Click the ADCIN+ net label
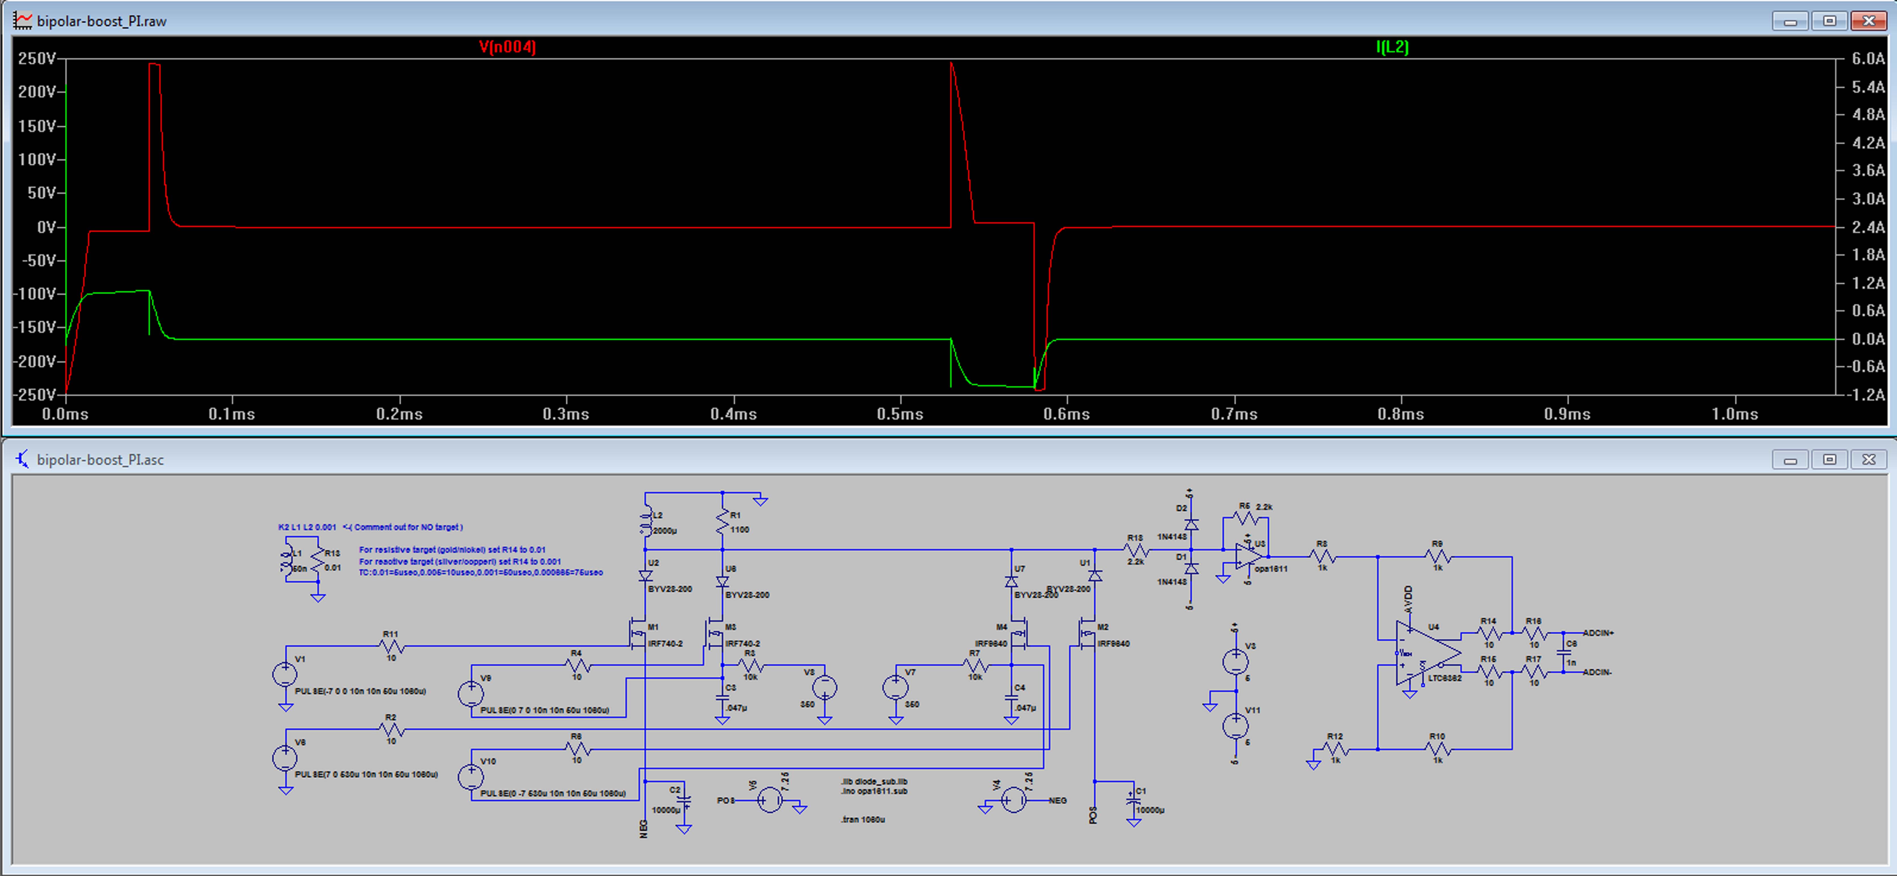The height and width of the screenshot is (876, 1897). tap(1598, 633)
